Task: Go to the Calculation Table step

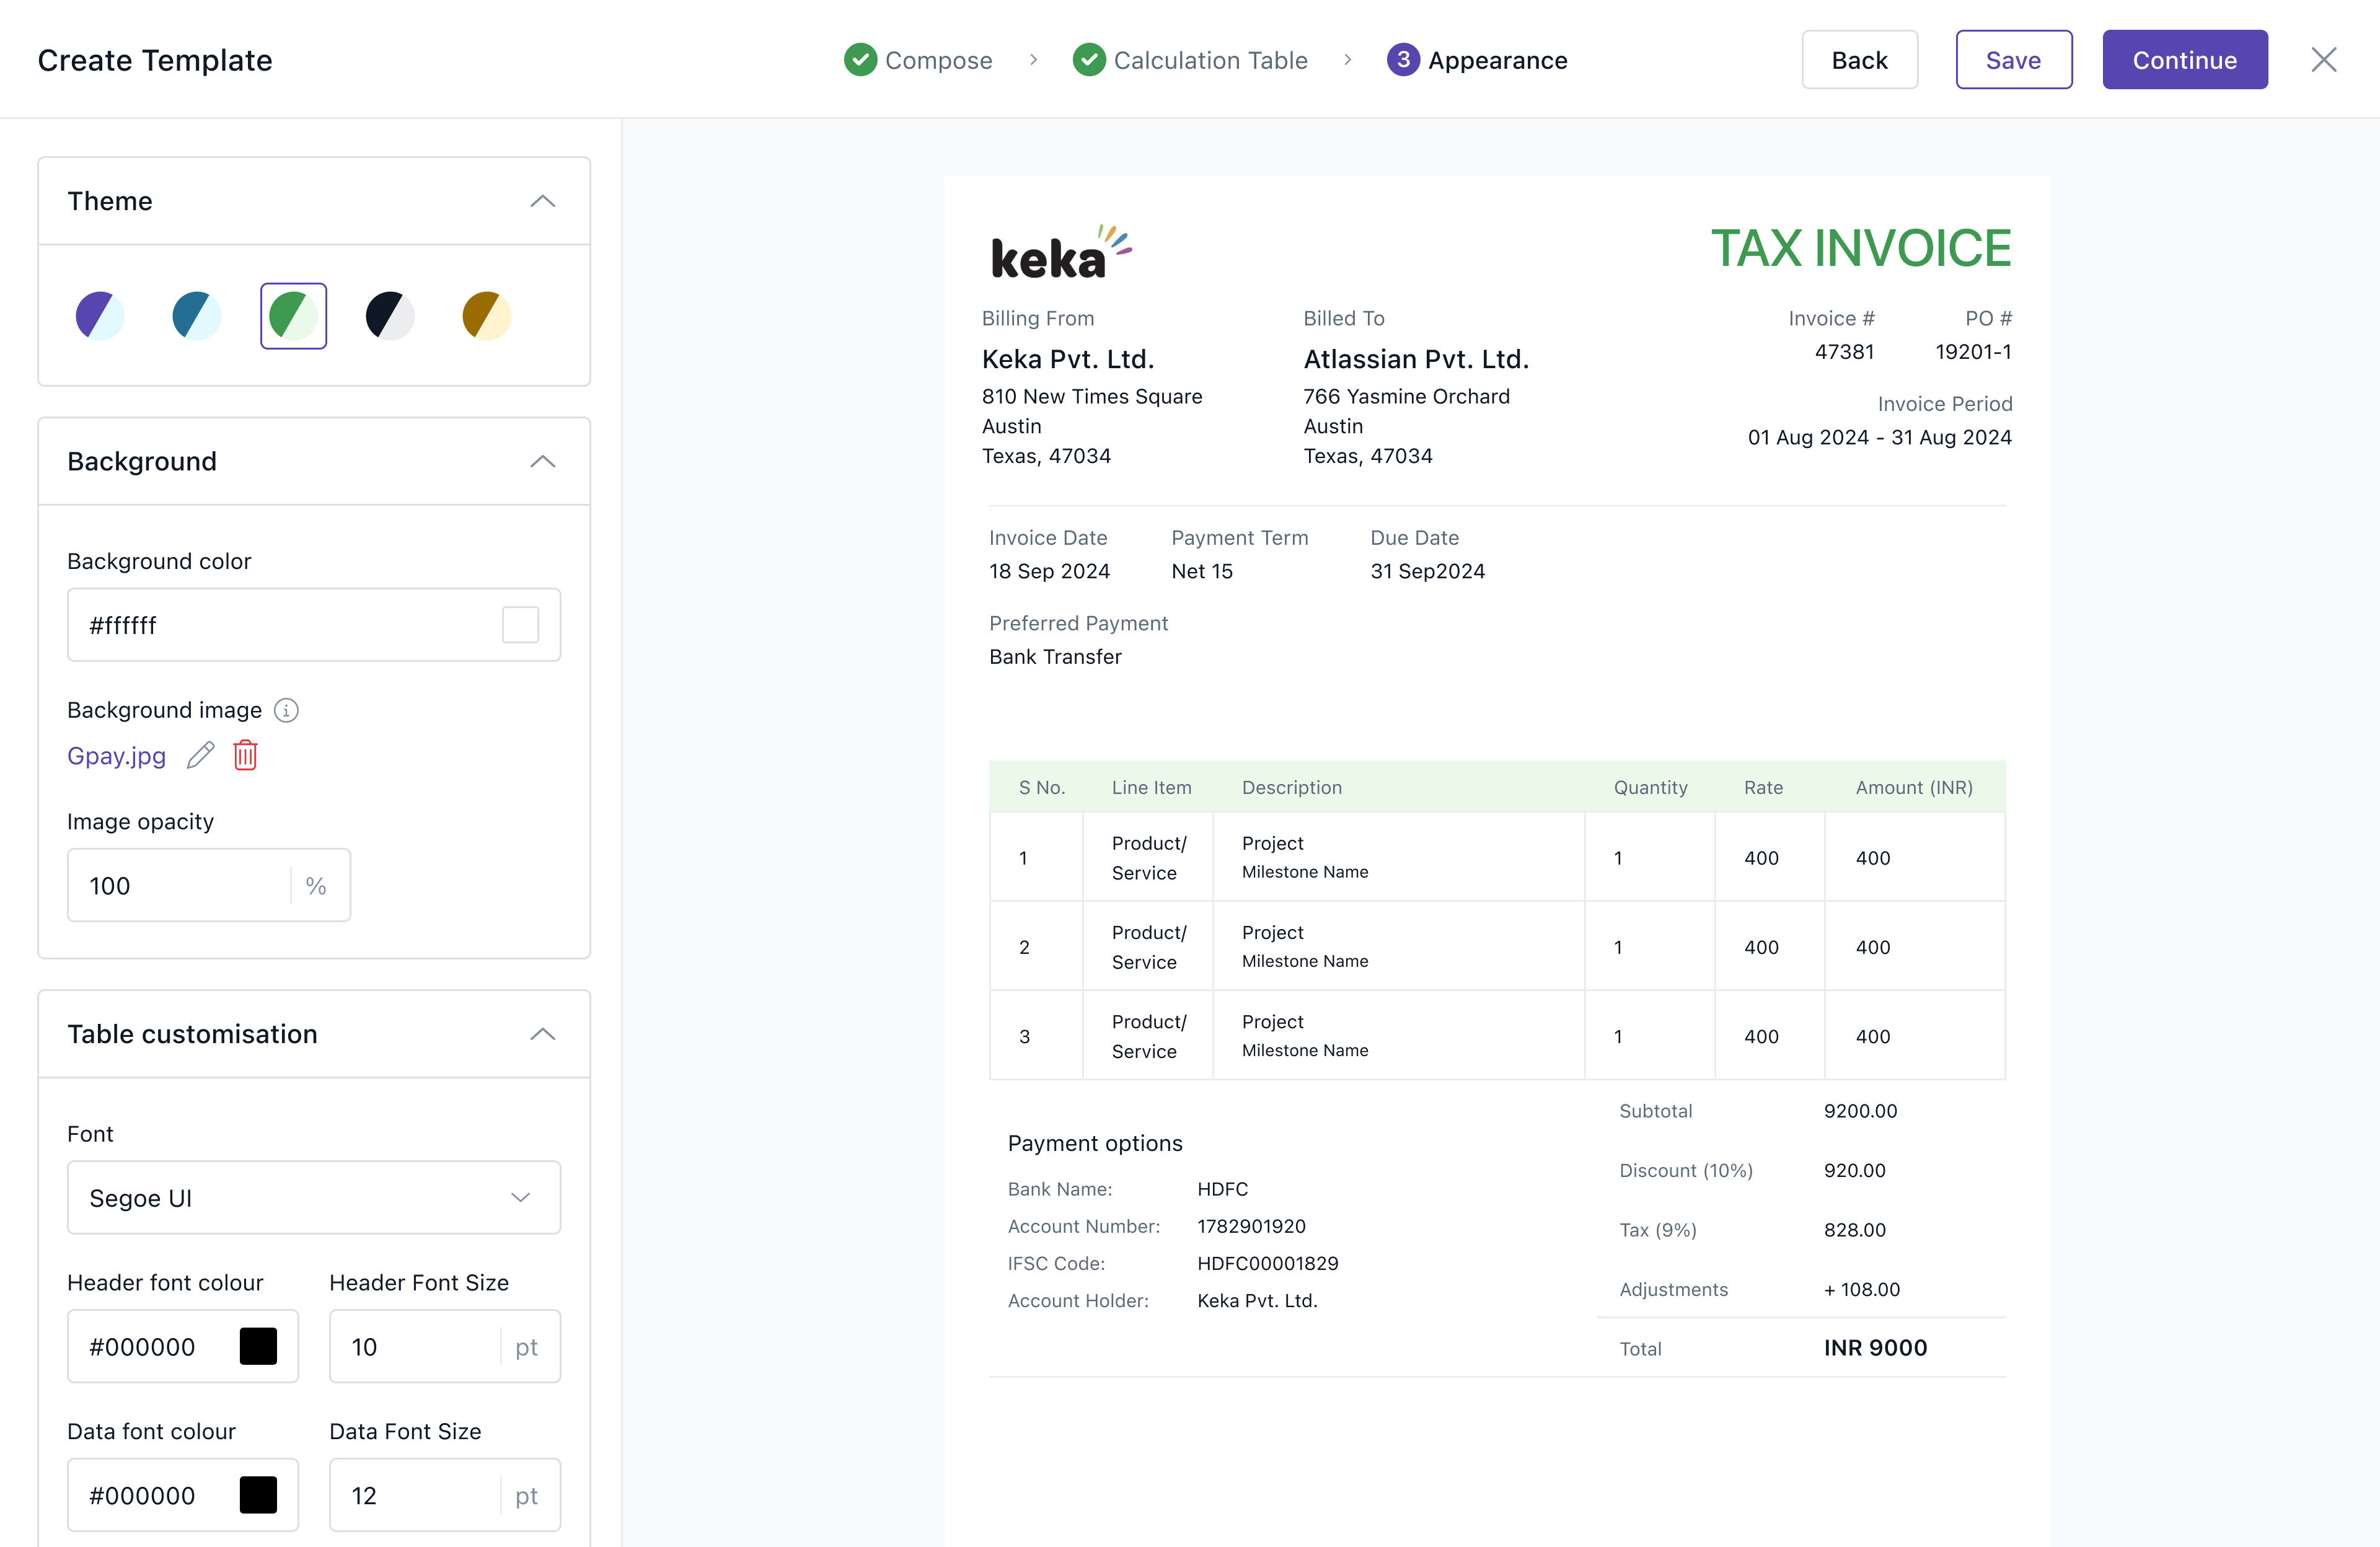Action: (1190, 60)
